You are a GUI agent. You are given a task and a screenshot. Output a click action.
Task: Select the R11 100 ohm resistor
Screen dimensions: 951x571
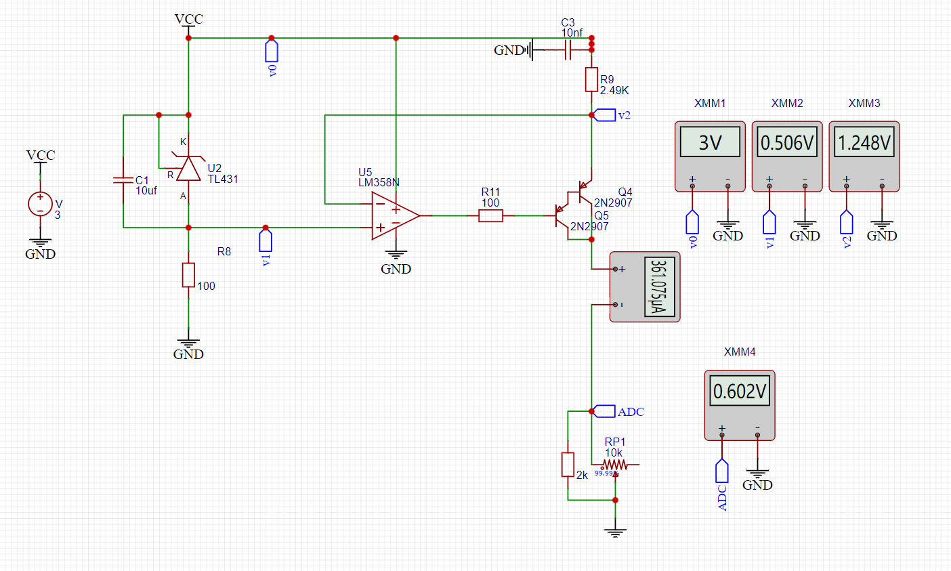pos(490,216)
